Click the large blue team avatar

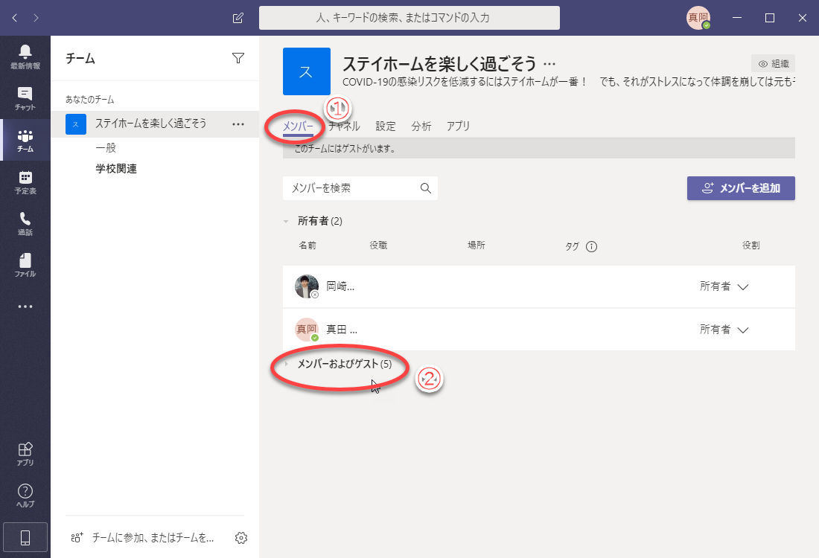[307, 71]
